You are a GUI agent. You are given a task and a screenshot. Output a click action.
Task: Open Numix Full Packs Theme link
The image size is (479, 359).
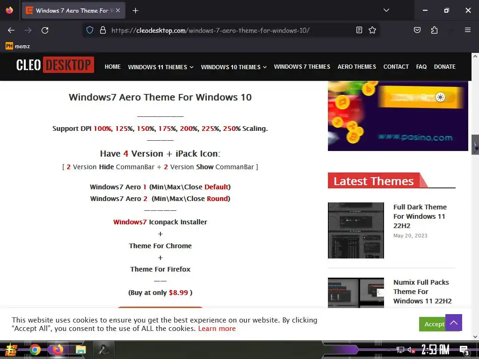click(422, 292)
